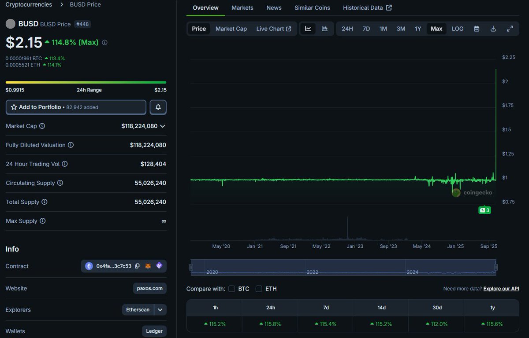Image resolution: width=529 pixels, height=338 pixels.
Task: Click the 1y change cell 115.6%
Action: 492,324
